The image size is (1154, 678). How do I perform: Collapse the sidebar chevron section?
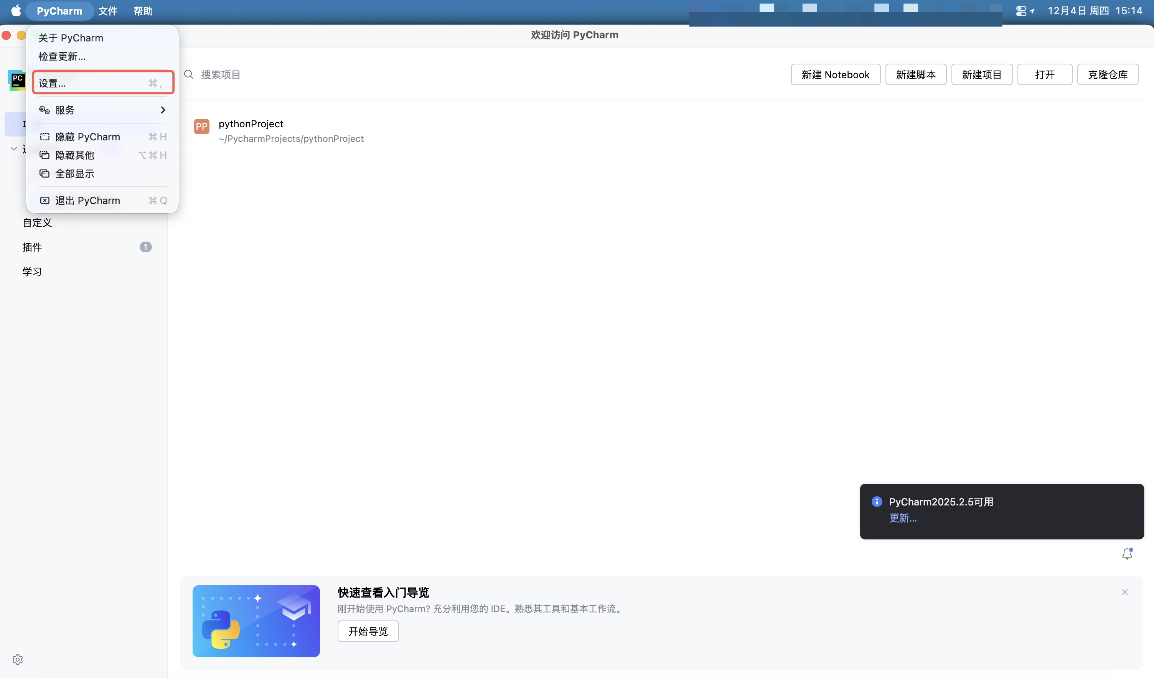pos(14,149)
